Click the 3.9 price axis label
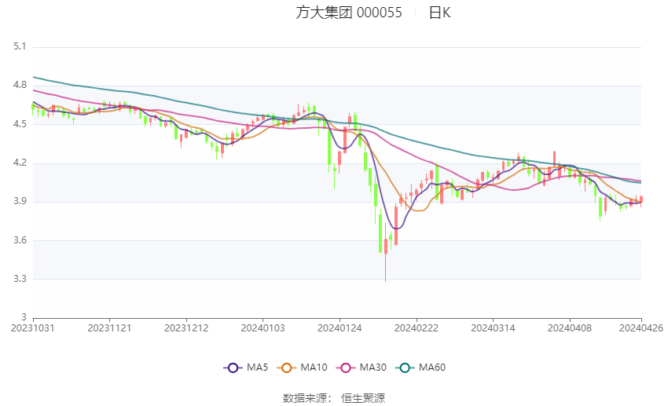 pyautogui.click(x=20, y=201)
